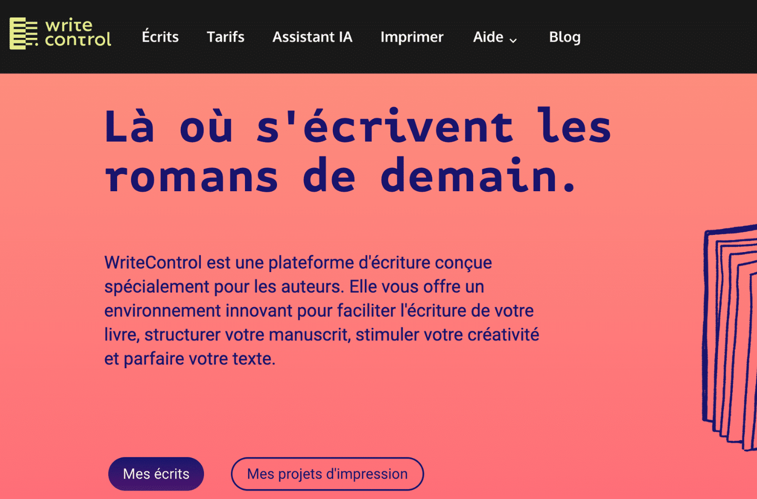The height and width of the screenshot is (499, 757).
Task: Click the word "write" in the logo
Action: point(69,25)
